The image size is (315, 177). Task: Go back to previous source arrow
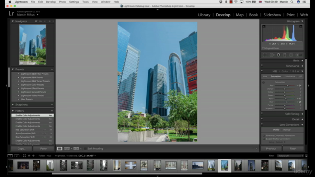(29, 155)
